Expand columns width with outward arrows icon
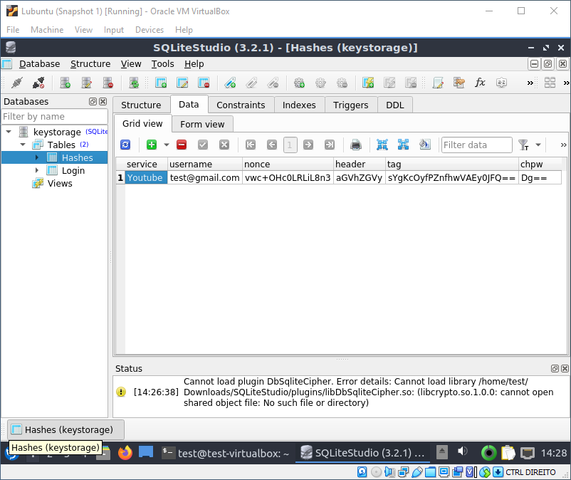Image resolution: width=571 pixels, height=480 pixels. pos(403,145)
